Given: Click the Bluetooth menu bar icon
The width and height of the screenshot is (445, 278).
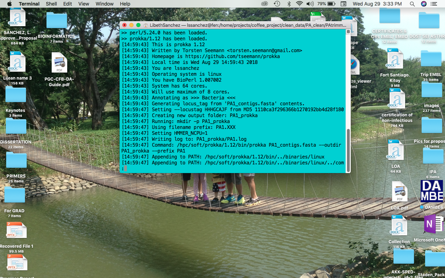Looking at the screenshot, I should [x=289, y=4].
